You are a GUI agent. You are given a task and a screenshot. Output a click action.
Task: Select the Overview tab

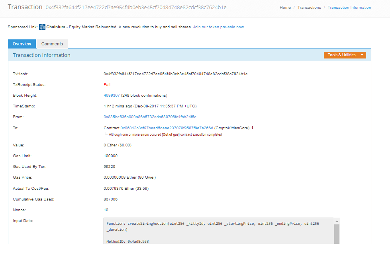[x=22, y=44]
